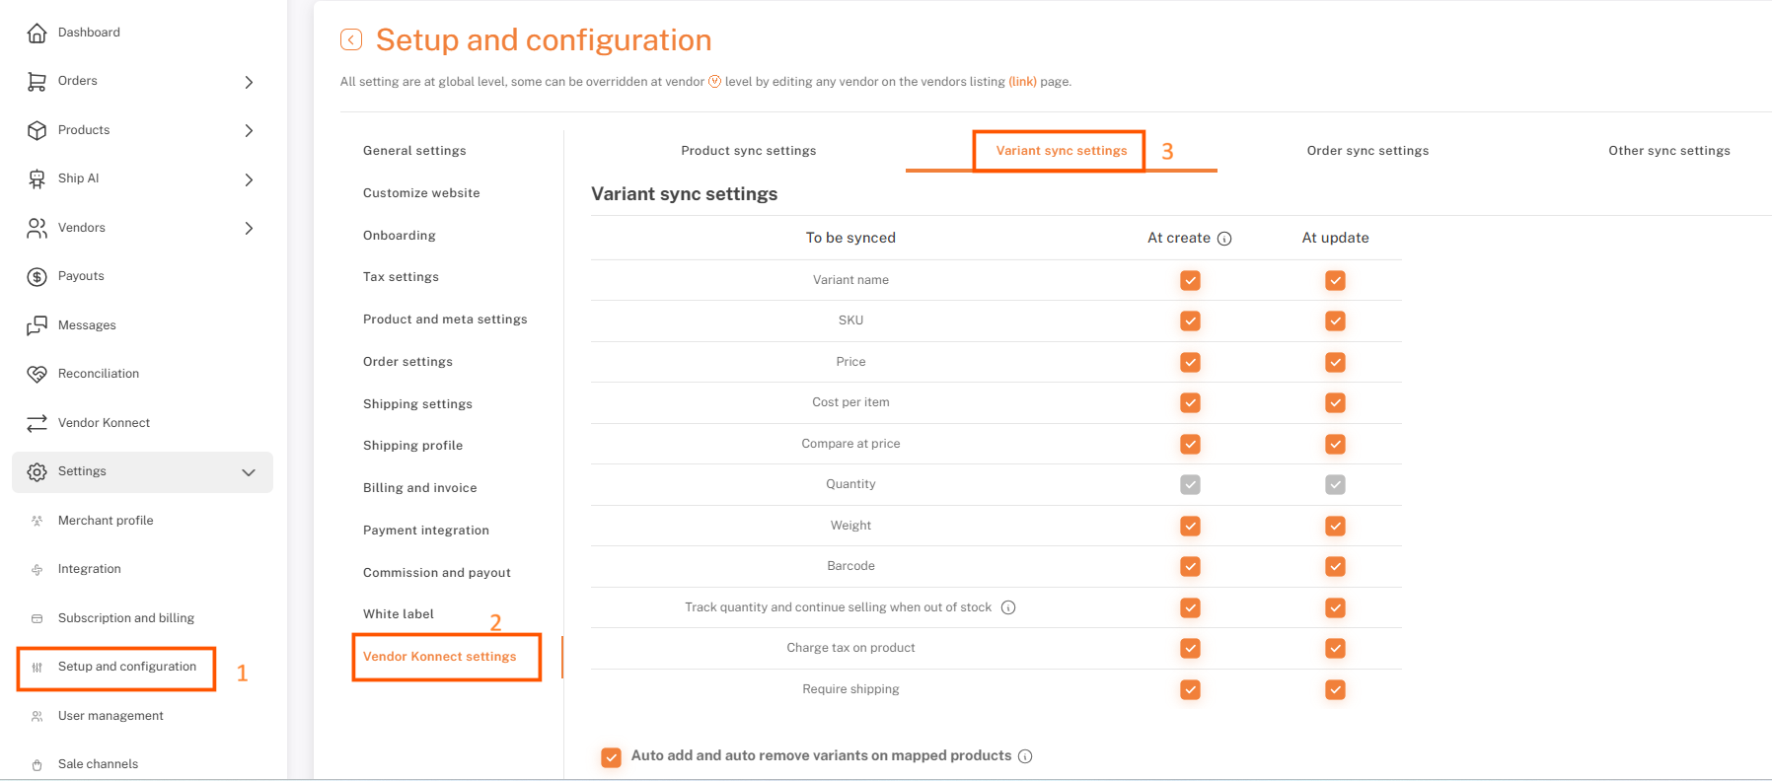Collapse the Settings section chevron

click(249, 472)
